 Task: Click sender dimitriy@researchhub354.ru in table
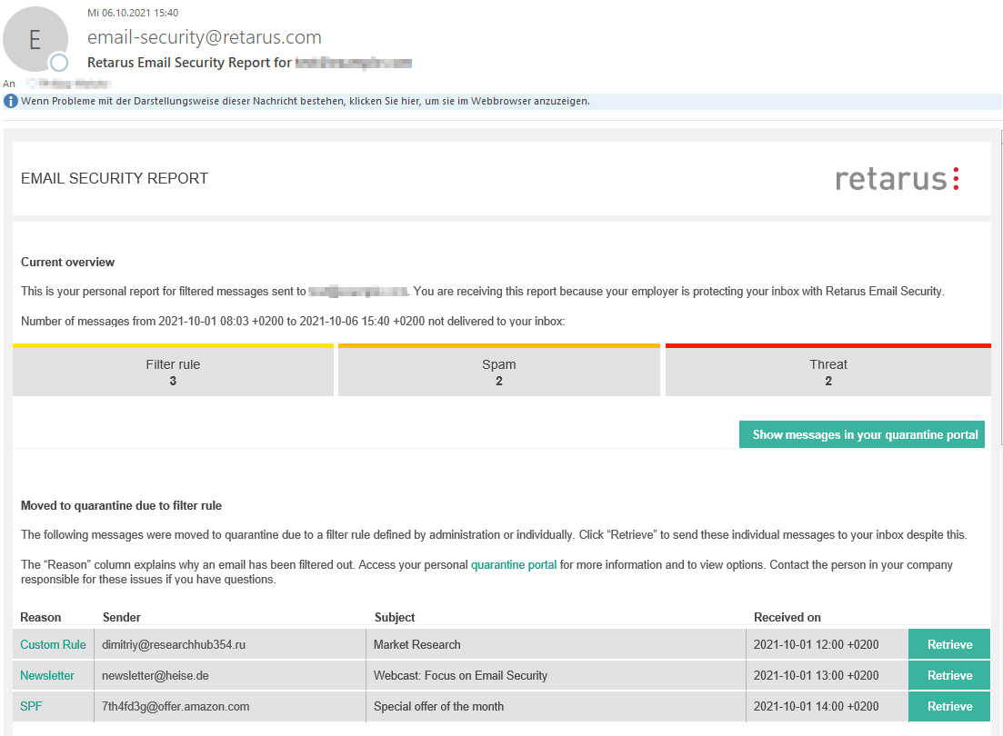174,644
